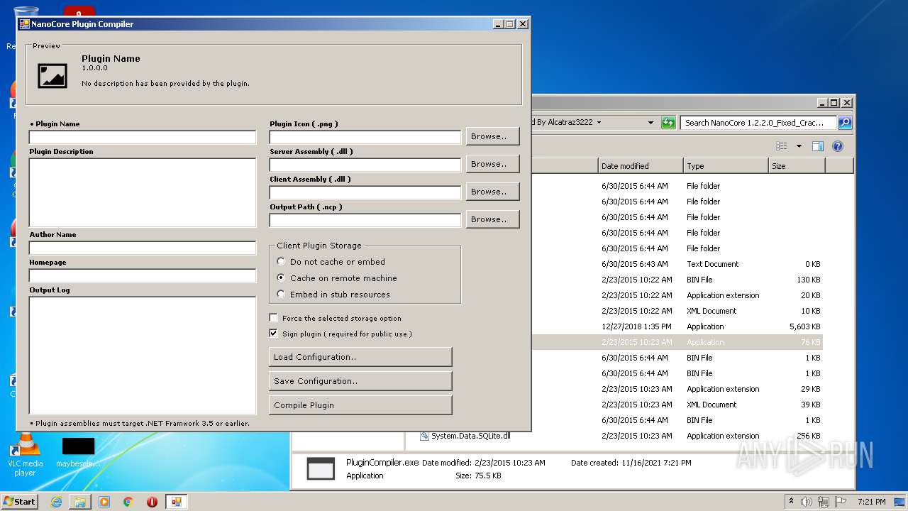Click the Explorer search box
The height and width of the screenshot is (511, 908).
pos(758,123)
